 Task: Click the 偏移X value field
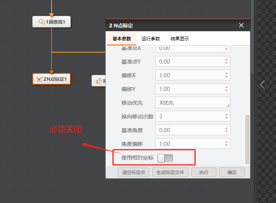(x=193, y=75)
